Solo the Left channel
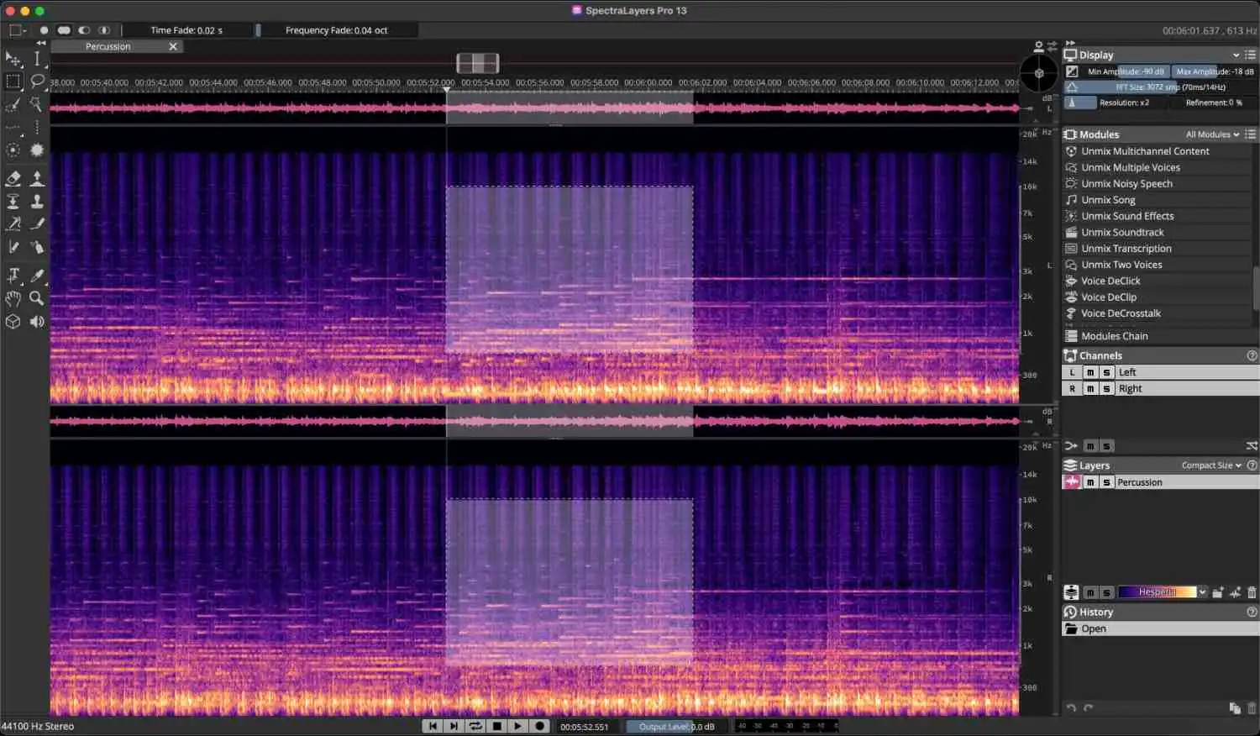Image resolution: width=1260 pixels, height=736 pixels. (x=1106, y=372)
